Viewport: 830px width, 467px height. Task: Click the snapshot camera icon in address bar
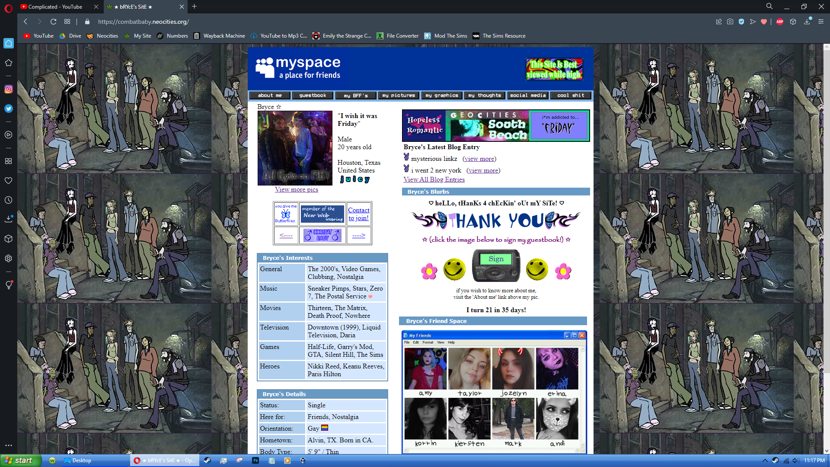pyautogui.click(x=730, y=22)
